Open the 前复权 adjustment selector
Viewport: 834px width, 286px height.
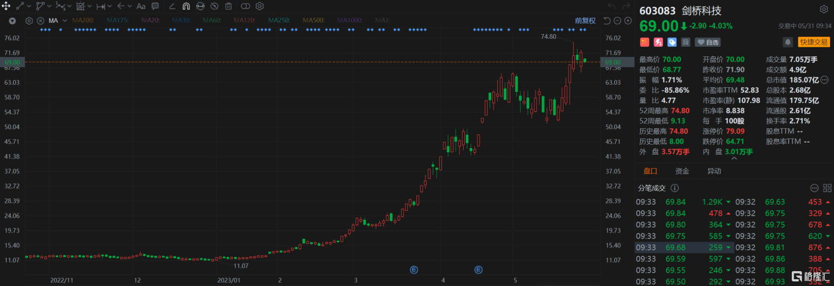pos(585,21)
